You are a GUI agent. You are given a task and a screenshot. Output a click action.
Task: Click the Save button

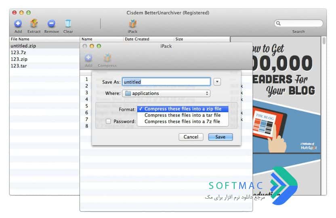(x=220, y=137)
